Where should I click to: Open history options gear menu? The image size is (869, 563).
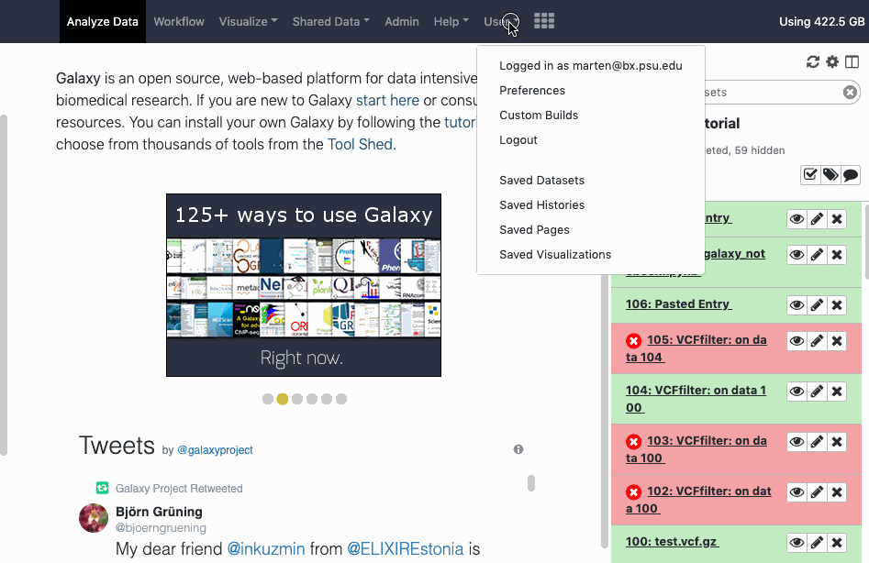[832, 62]
